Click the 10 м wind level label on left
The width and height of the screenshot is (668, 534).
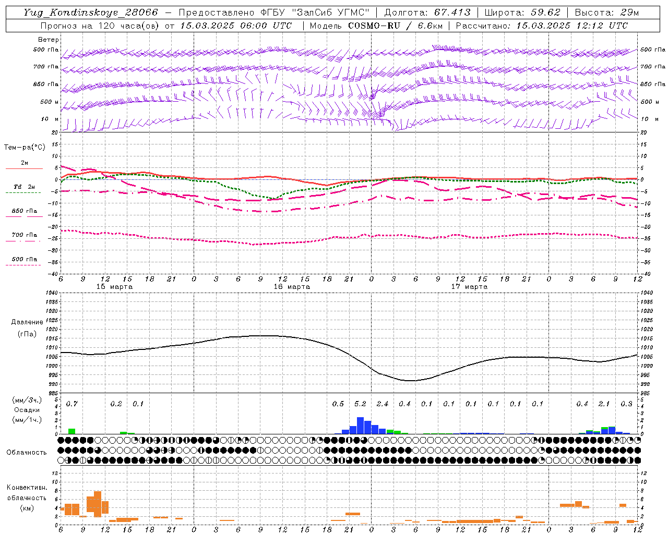50,119
